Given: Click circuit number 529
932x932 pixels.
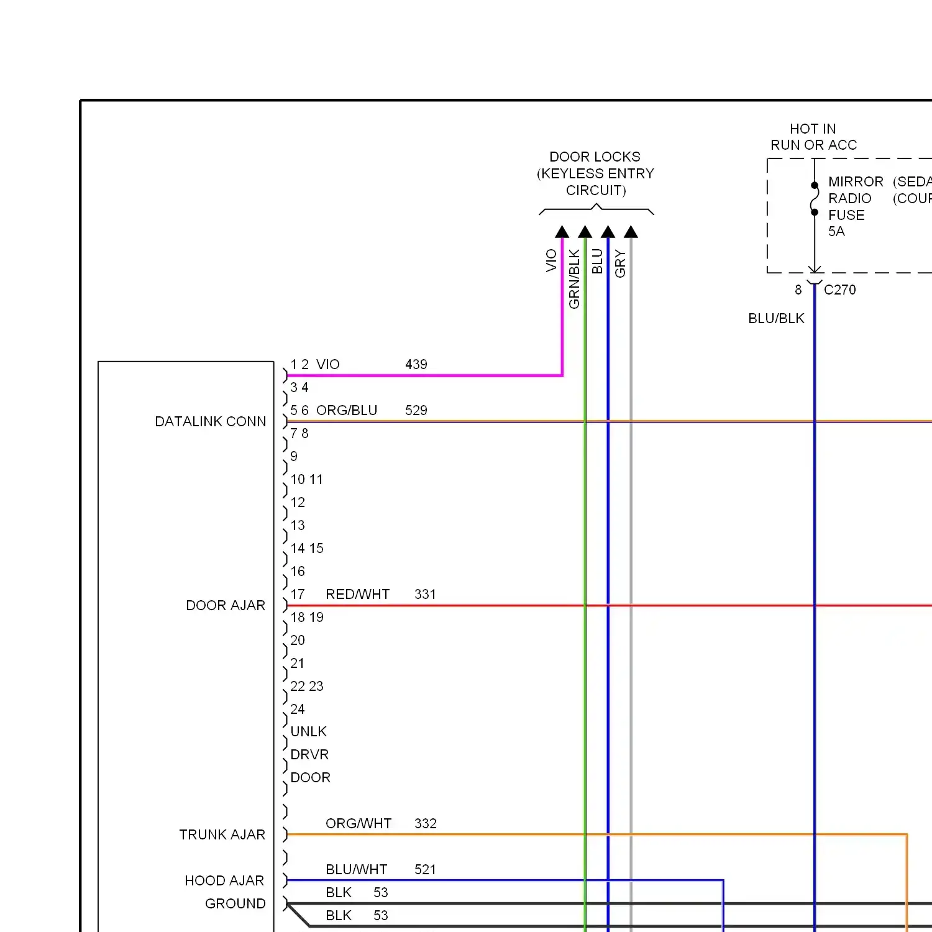Looking at the screenshot, I should click(x=416, y=410).
